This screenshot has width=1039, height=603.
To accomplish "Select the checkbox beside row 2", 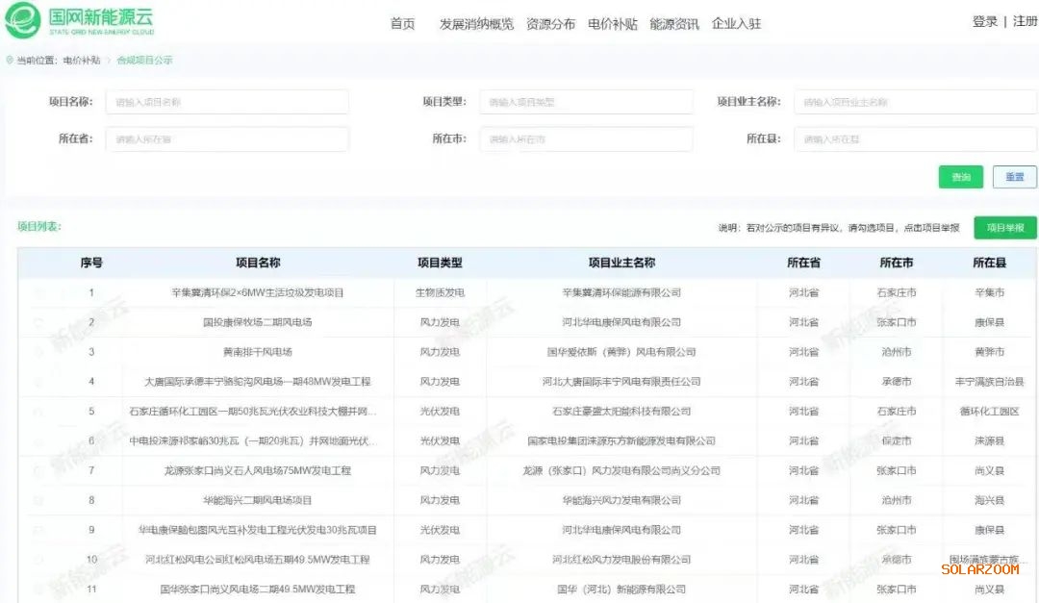I will click(39, 322).
